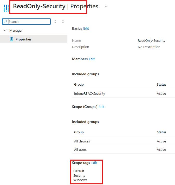Screen dimensions: 175x185
Task: Edit the Members section
Action: [x=92, y=59]
